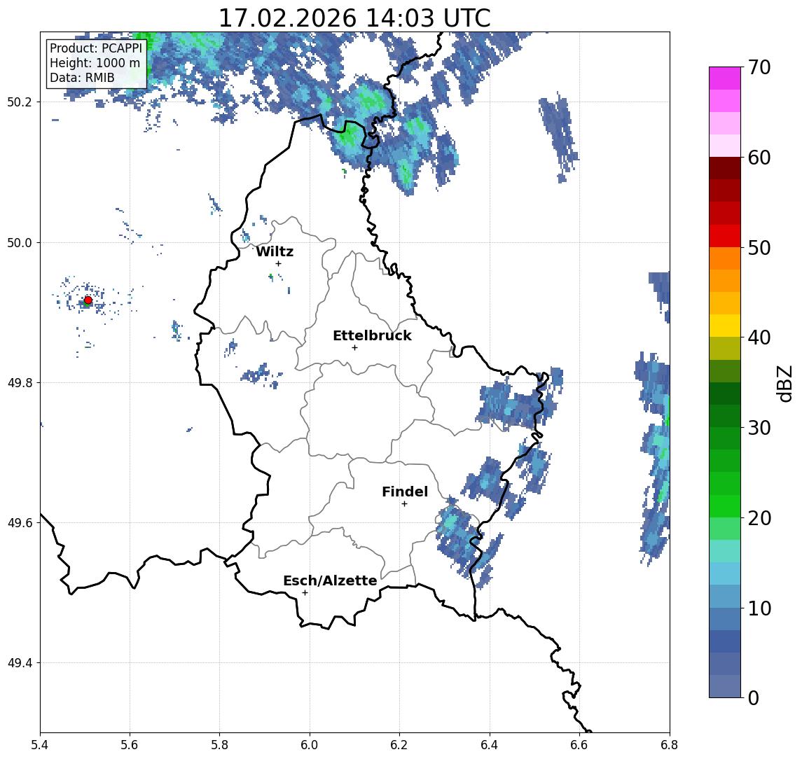Image resolution: width=802 pixels, height=759 pixels.
Task: Click the Ettelbruck station cross marker
Action: coord(354,348)
